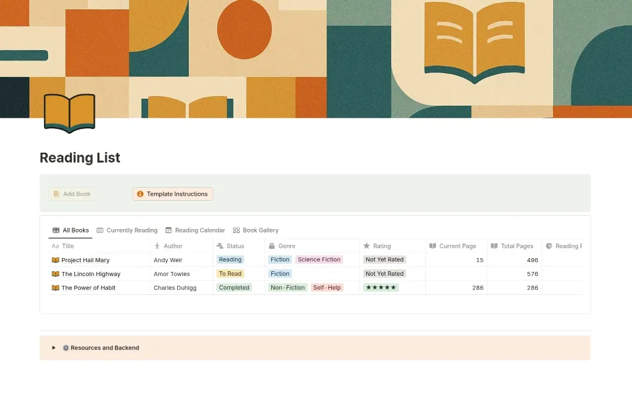
Task: Click the book icon in Current Page header
Action: click(433, 246)
